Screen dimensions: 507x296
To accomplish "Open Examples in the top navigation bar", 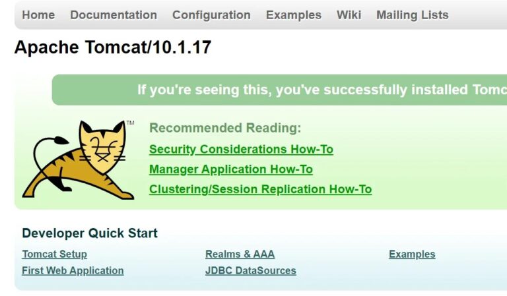I will (x=294, y=15).
